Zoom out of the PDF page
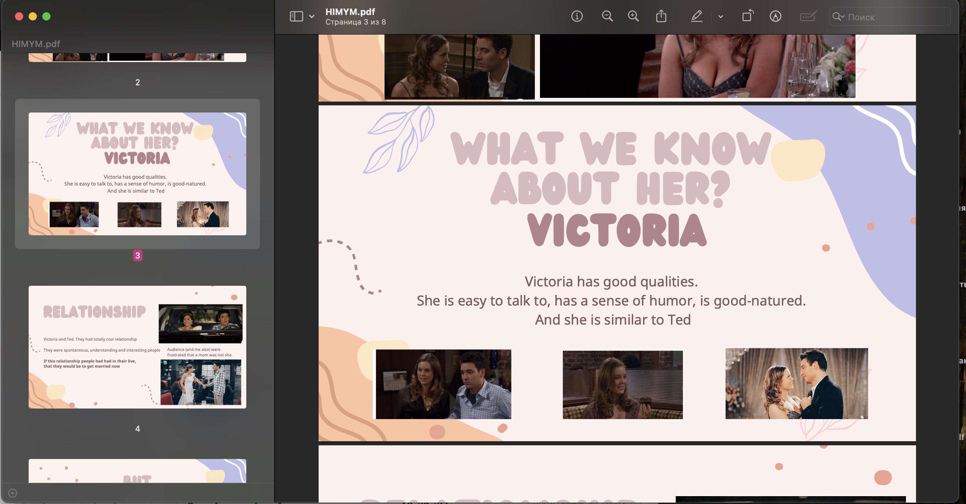Image resolution: width=966 pixels, height=504 pixels. [607, 16]
